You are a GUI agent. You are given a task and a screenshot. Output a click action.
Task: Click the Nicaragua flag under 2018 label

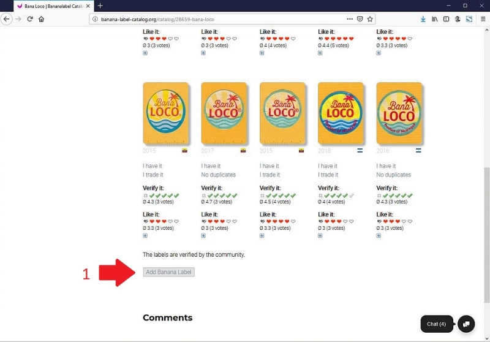360,150
